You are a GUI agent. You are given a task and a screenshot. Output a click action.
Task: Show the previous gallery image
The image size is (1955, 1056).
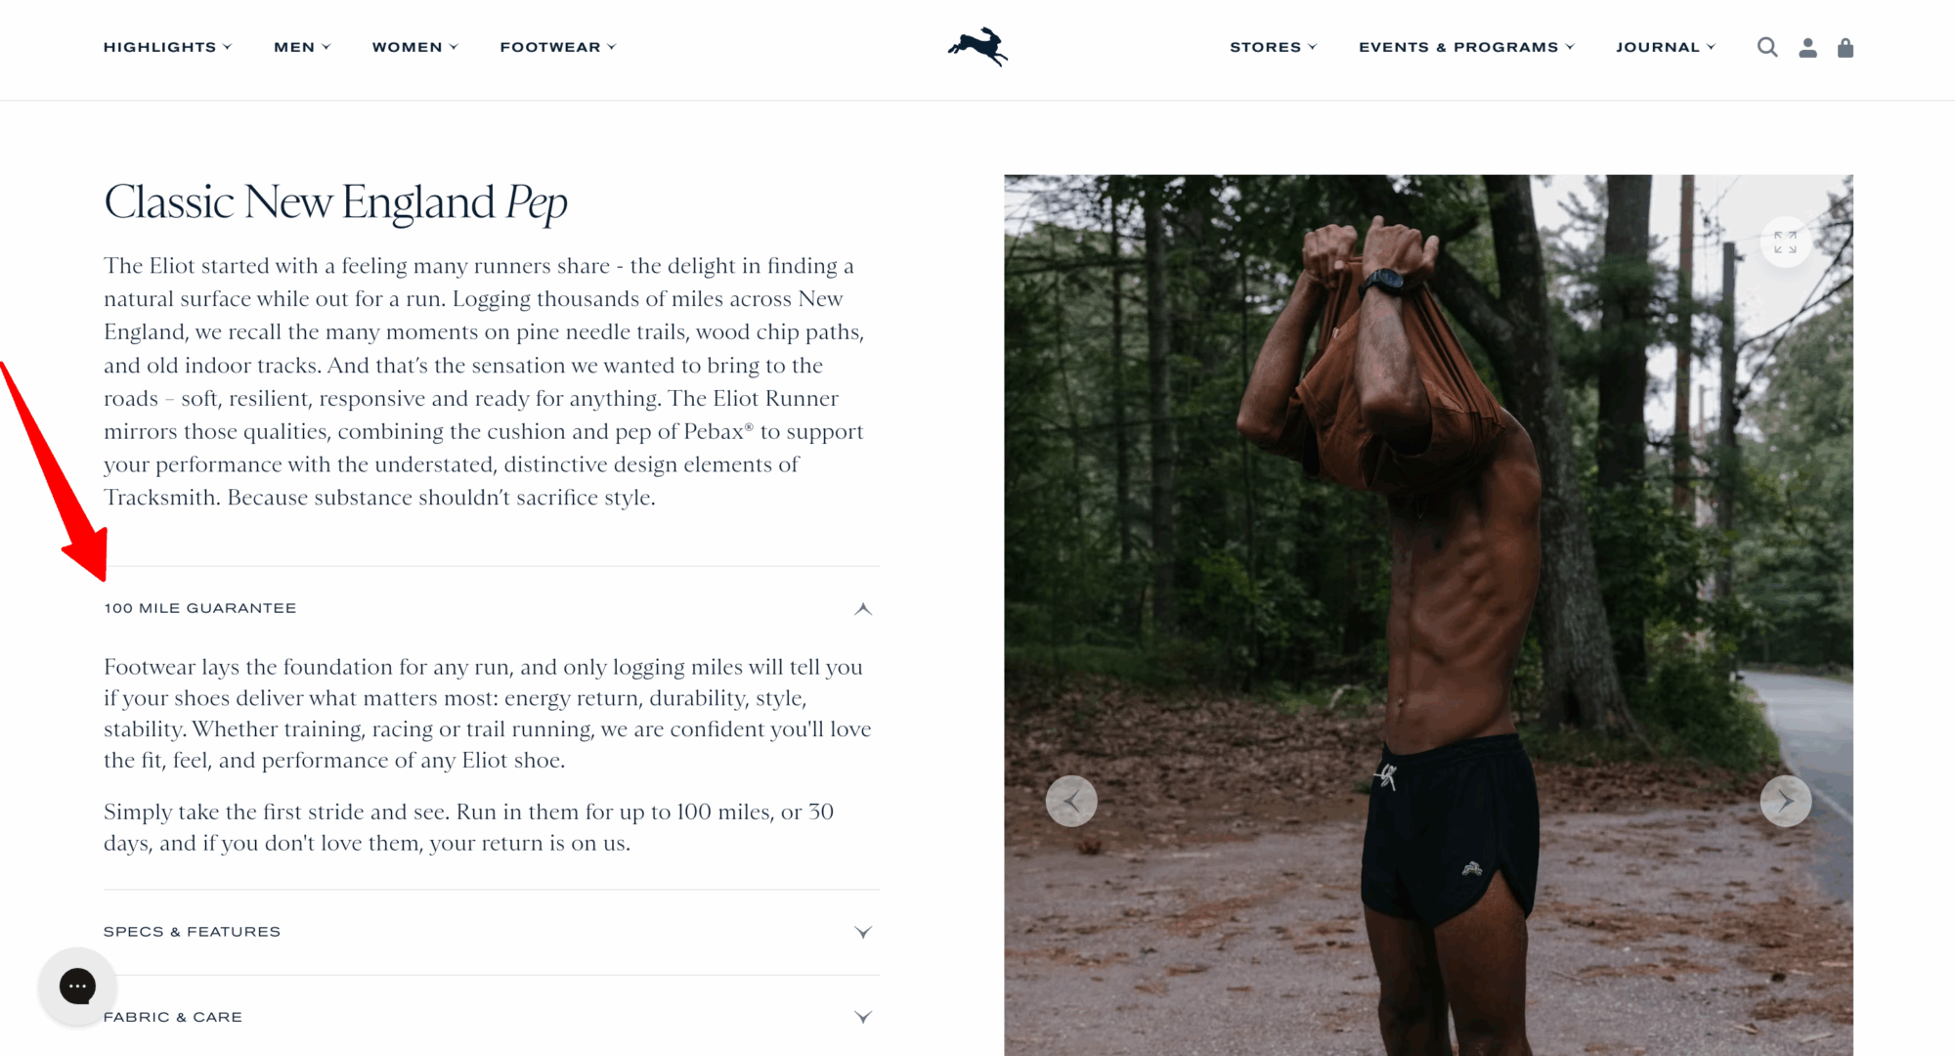tap(1071, 801)
